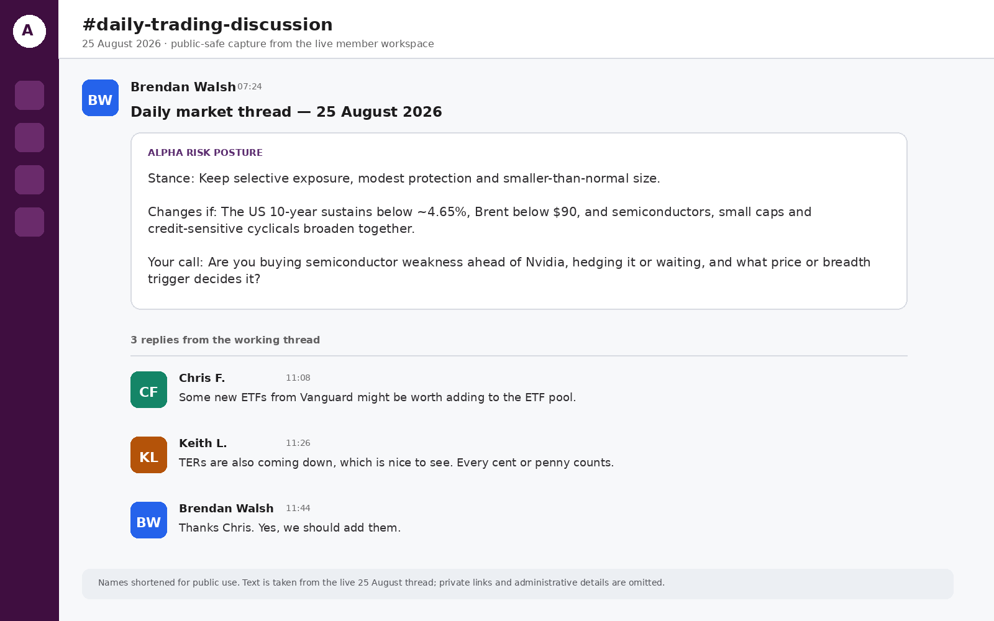Select the second sidebar square icon

tap(29, 137)
